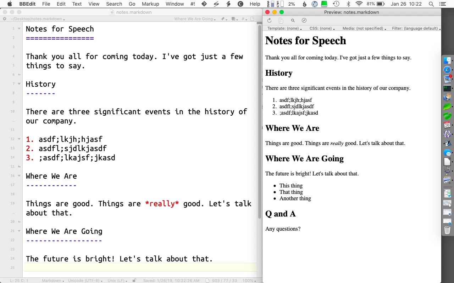This screenshot has height=283, width=454.
Task: Click the page icon in Preview toolbar
Action: tap(281, 21)
